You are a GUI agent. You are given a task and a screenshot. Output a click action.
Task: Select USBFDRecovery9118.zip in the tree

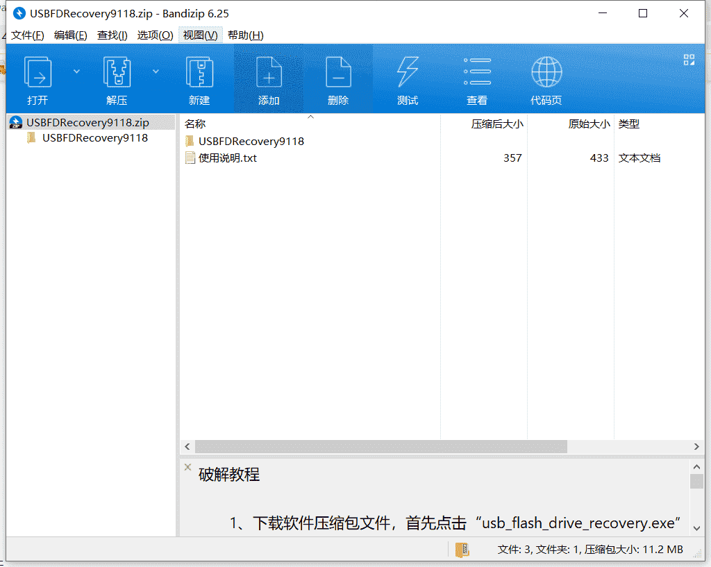click(x=91, y=122)
